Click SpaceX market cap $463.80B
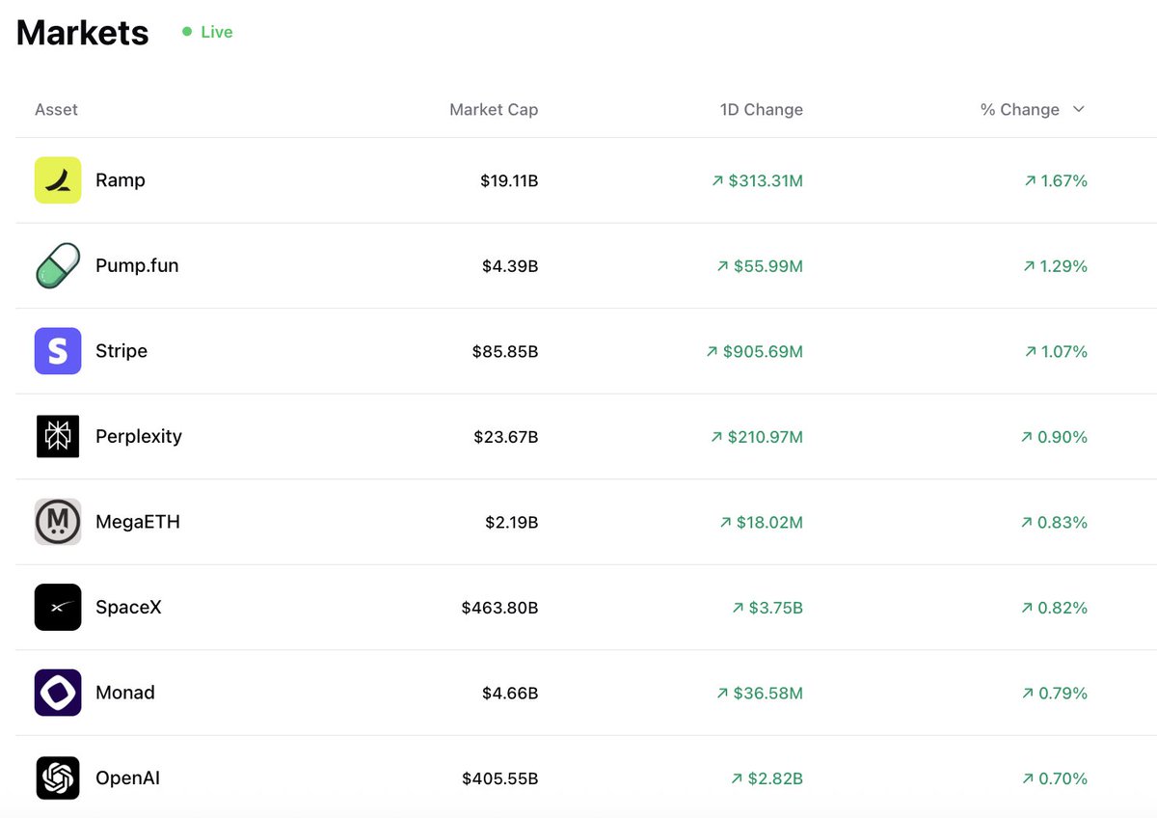The image size is (1157, 818). coord(499,608)
